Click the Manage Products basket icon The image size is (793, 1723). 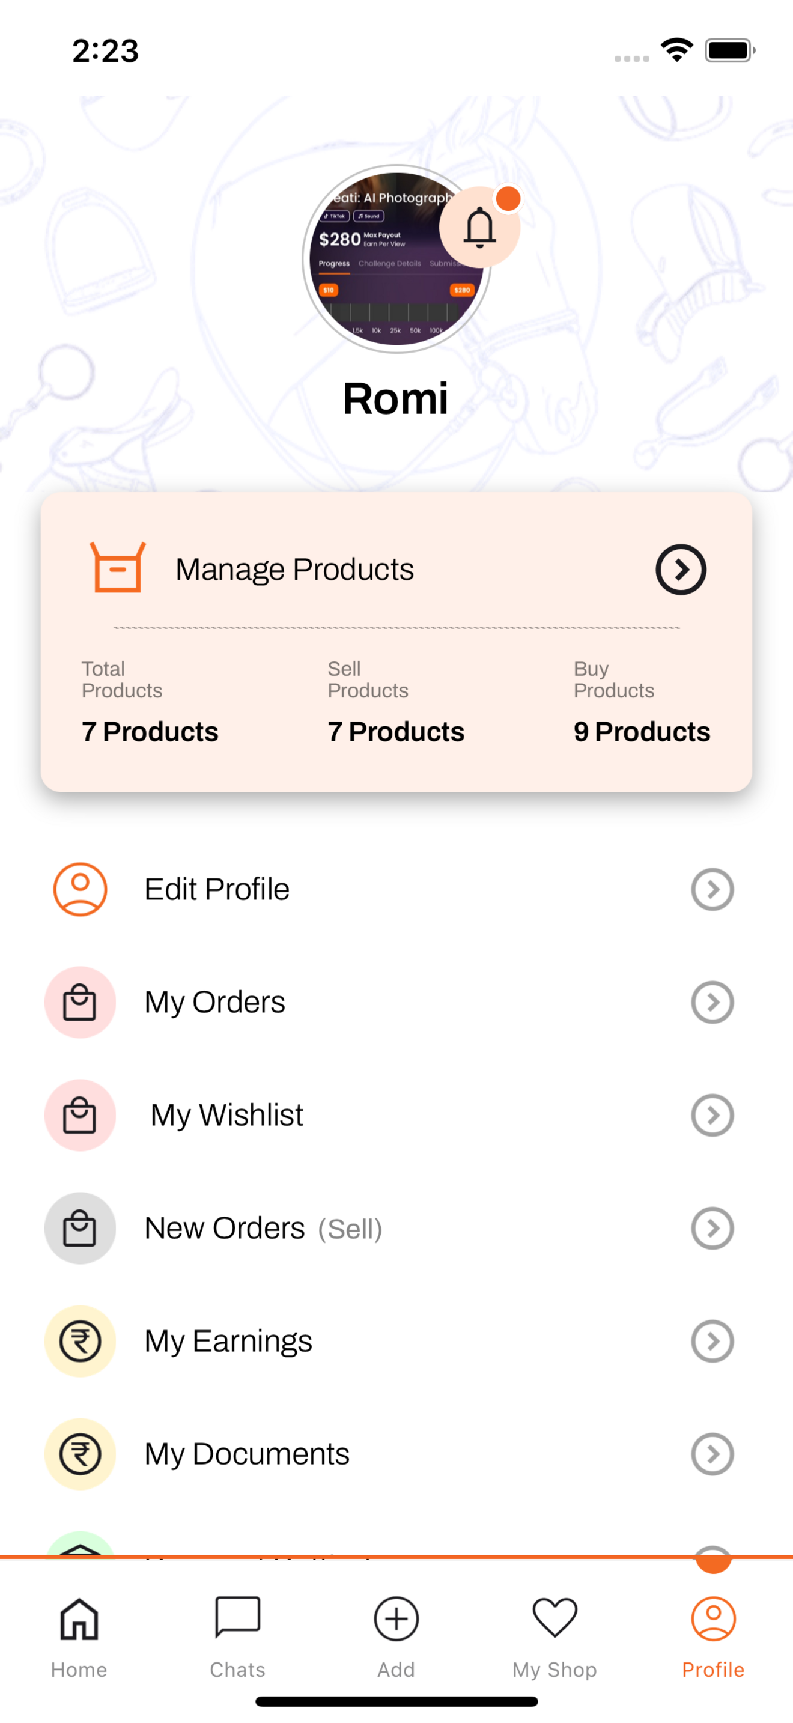[x=118, y=568]
